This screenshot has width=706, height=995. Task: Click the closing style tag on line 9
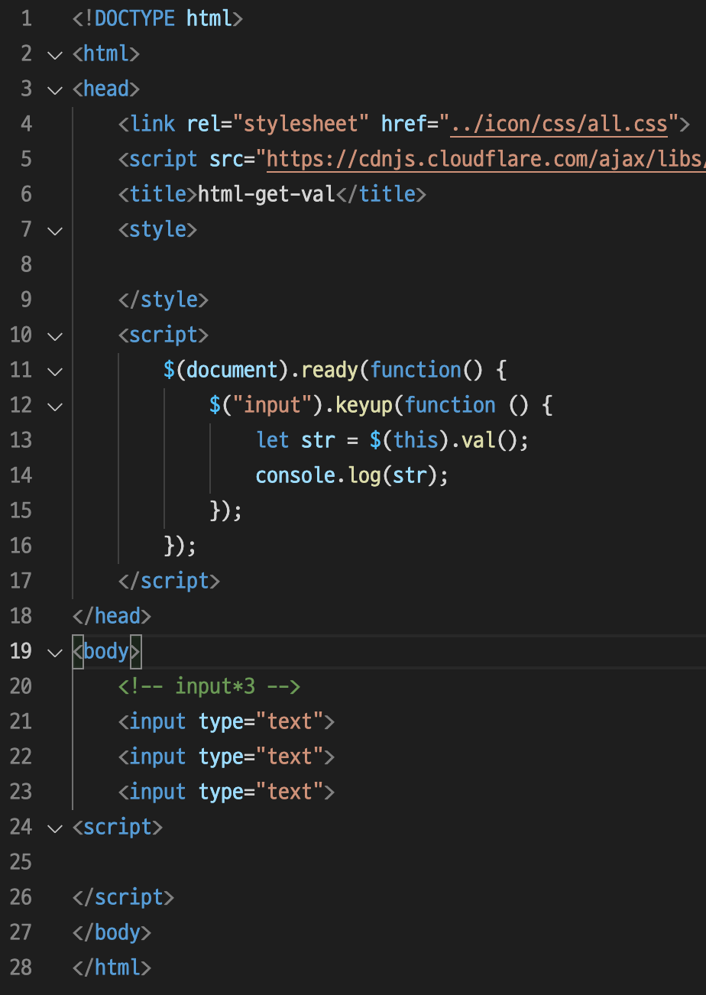point(164,300)
